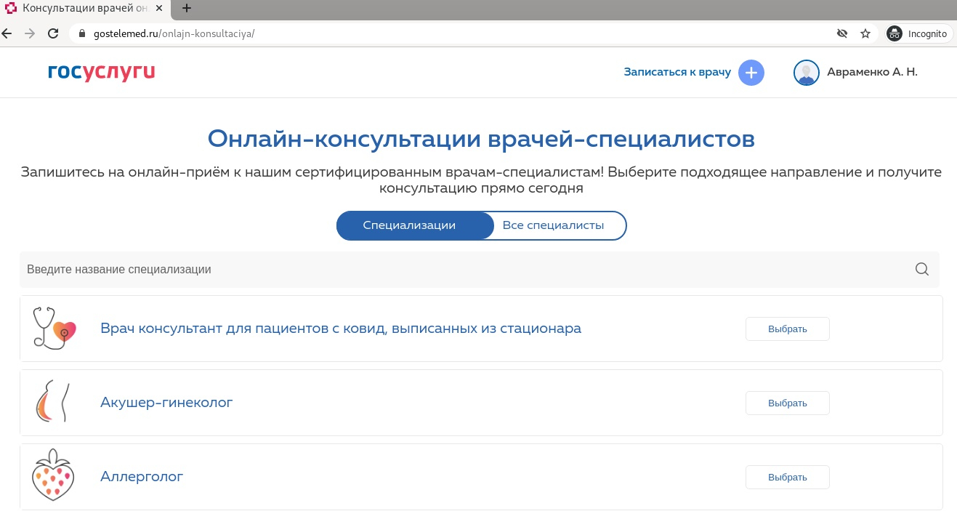Click the search magnifier icon
957x511 pixels.
coord(921,269)
